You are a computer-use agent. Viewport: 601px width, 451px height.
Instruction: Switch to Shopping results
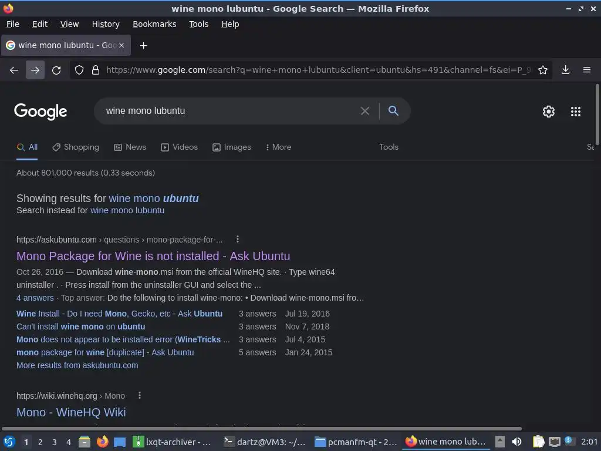click(76, 147)
